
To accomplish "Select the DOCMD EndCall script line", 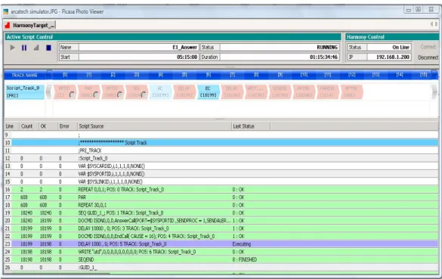I will 221,236.
